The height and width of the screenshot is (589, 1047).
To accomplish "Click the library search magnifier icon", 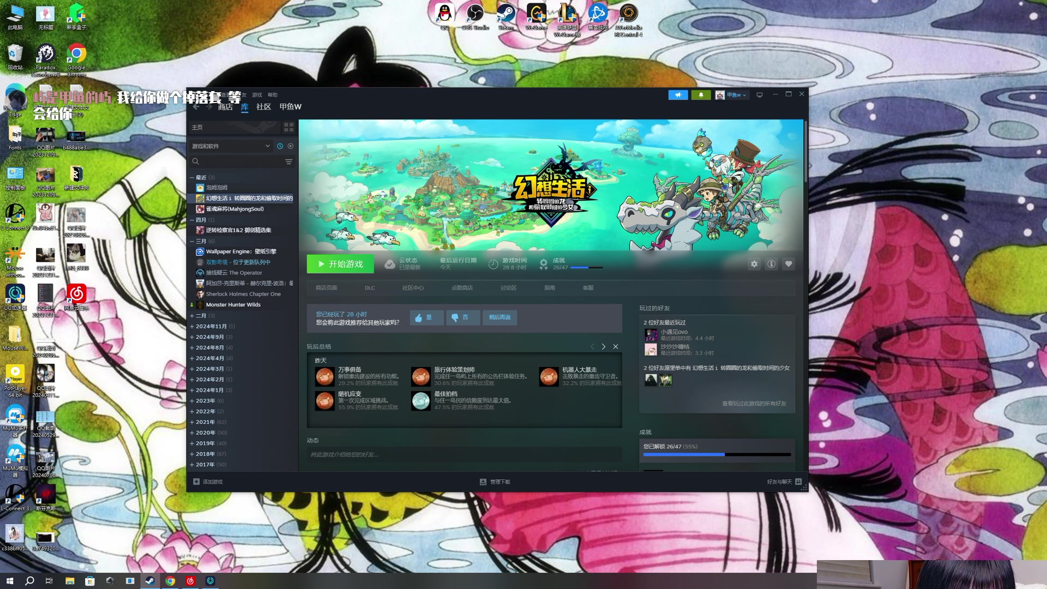I will pos(195,161).
